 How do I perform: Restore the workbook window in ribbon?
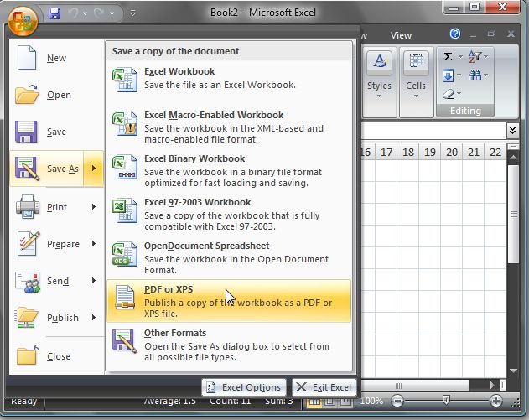tap(491, 34)
